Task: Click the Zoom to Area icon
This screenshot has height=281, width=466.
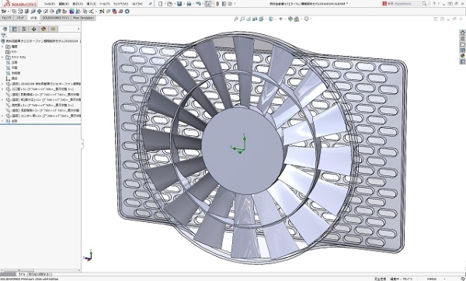Action: tap(242, 19)
